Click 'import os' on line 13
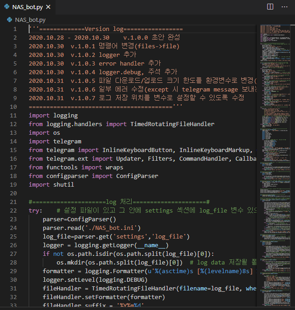Image resolution: width=295 pixels, height=310 pixels. tap(45, 132)
